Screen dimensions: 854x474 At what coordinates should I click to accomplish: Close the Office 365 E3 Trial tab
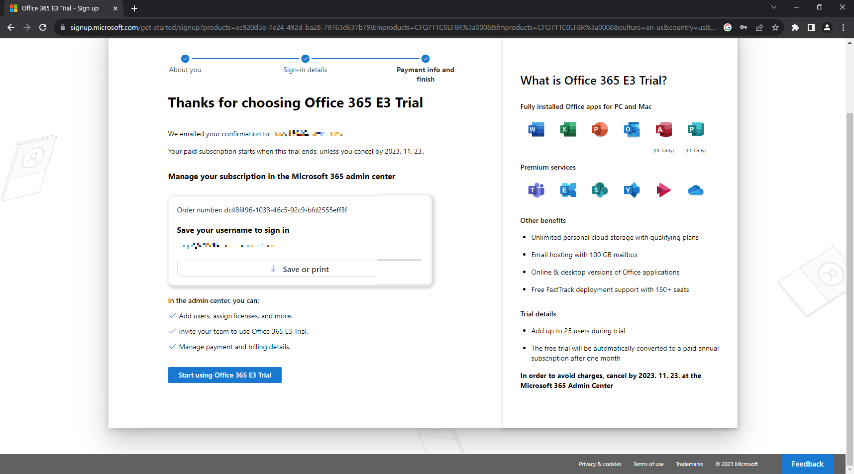[x=115, y=8]
